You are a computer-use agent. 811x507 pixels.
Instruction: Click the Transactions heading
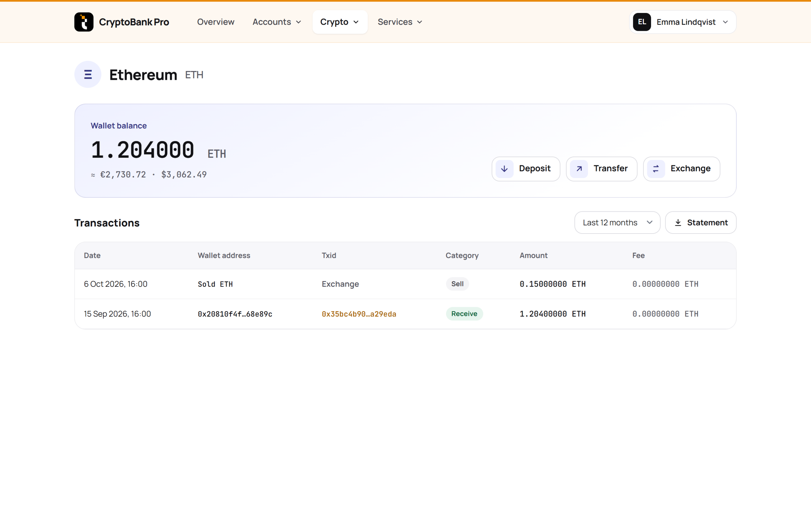(x=107, y=223)
